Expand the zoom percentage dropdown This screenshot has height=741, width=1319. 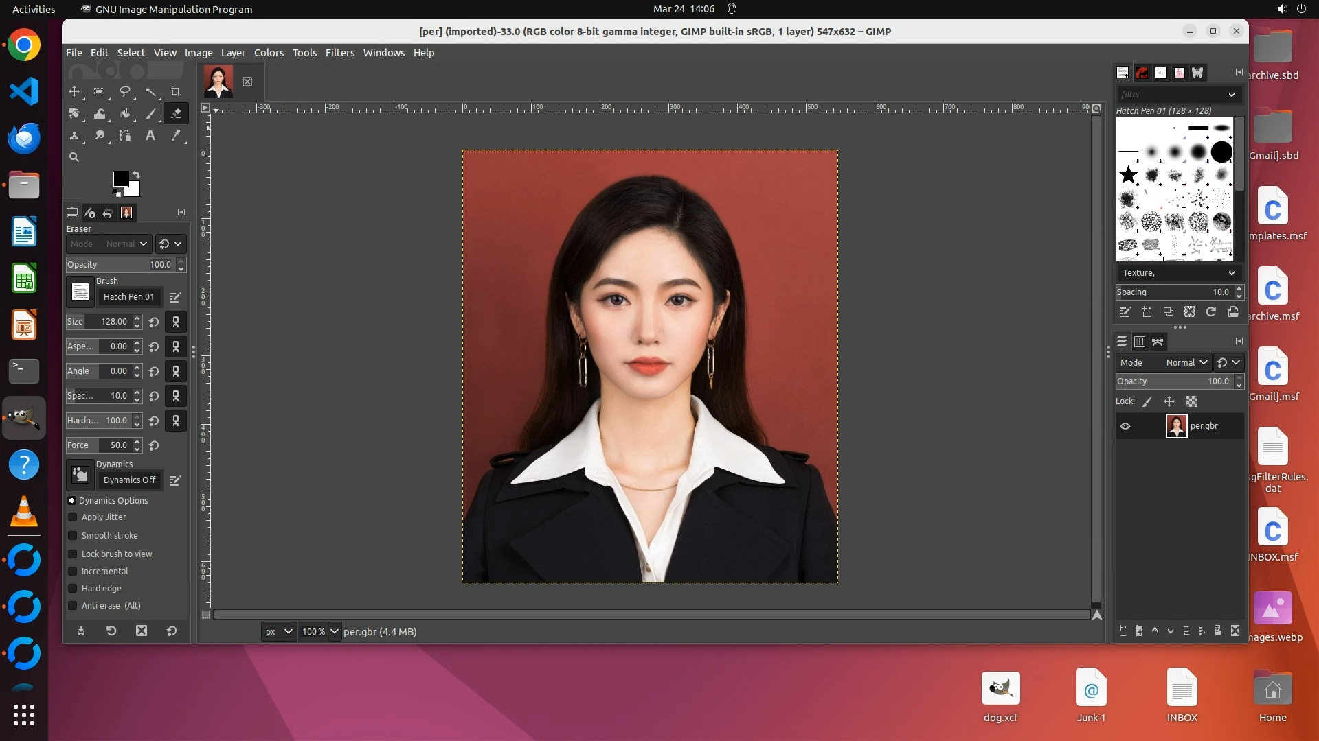[x=335, y=631]
